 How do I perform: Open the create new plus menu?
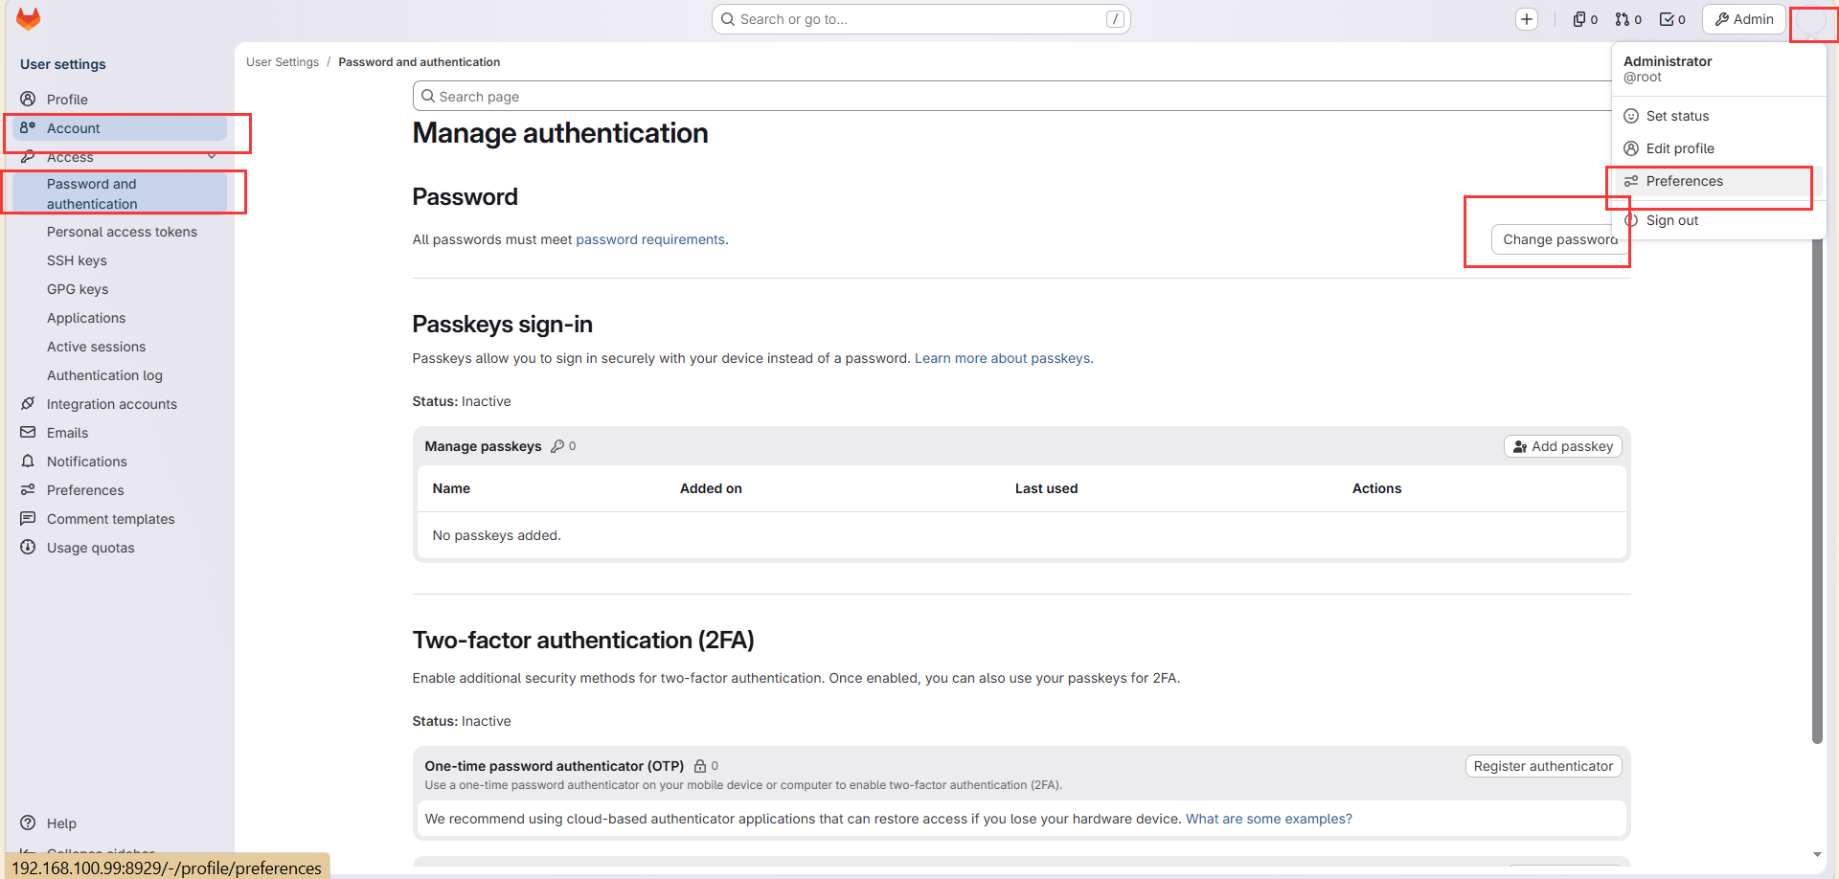[x=1527, y=19]
